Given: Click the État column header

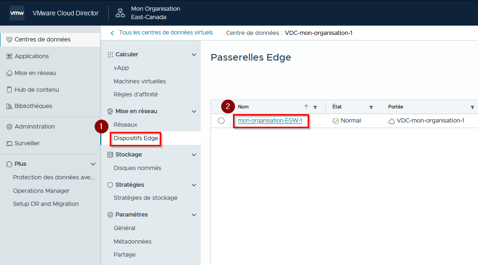Looking at the screenshot, I should 337,107.
